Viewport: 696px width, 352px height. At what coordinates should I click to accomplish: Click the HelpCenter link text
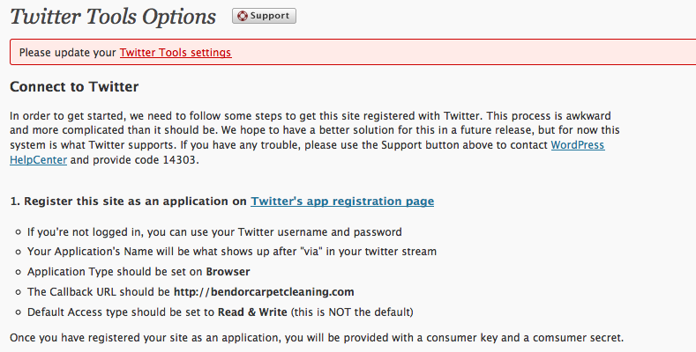pos(38,159)
